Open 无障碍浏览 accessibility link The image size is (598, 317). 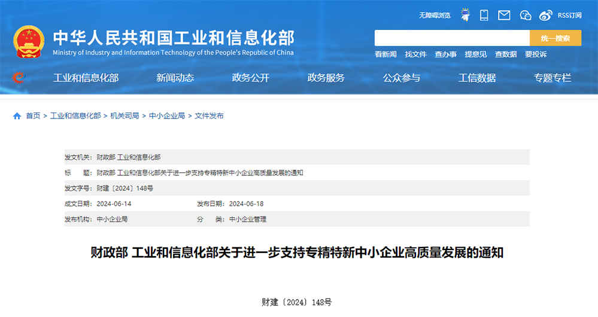coord(435,15)
